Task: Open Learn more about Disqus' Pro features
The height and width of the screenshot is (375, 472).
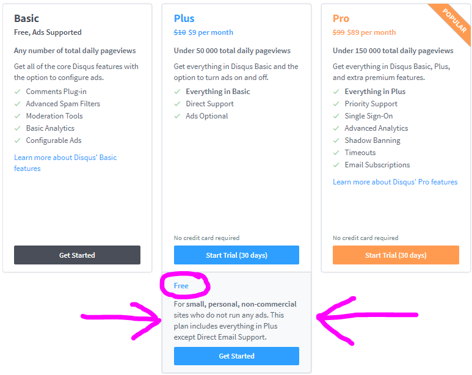Action: click(395, 182)
